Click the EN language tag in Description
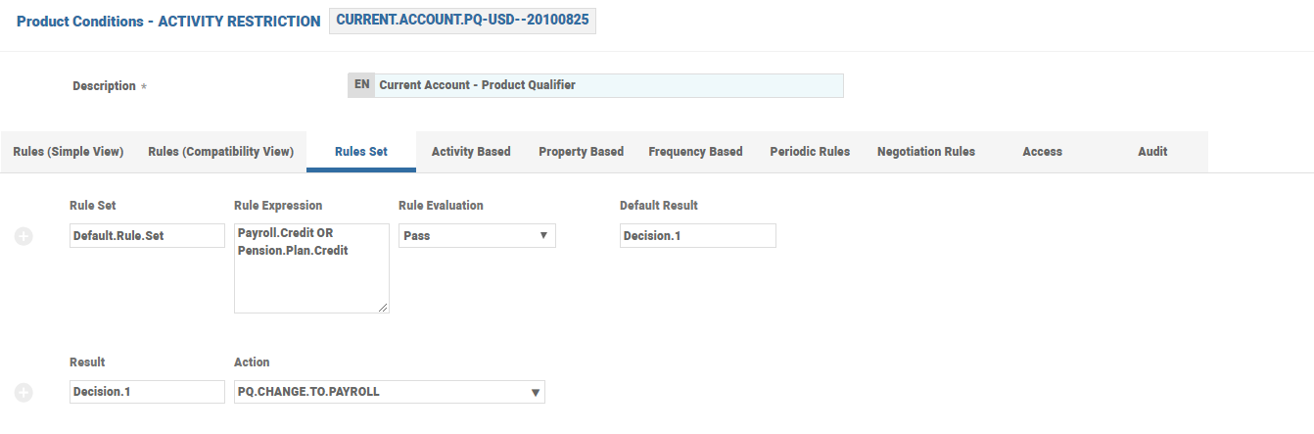Viewport: 1314px width, 434px height. [361, 85]
